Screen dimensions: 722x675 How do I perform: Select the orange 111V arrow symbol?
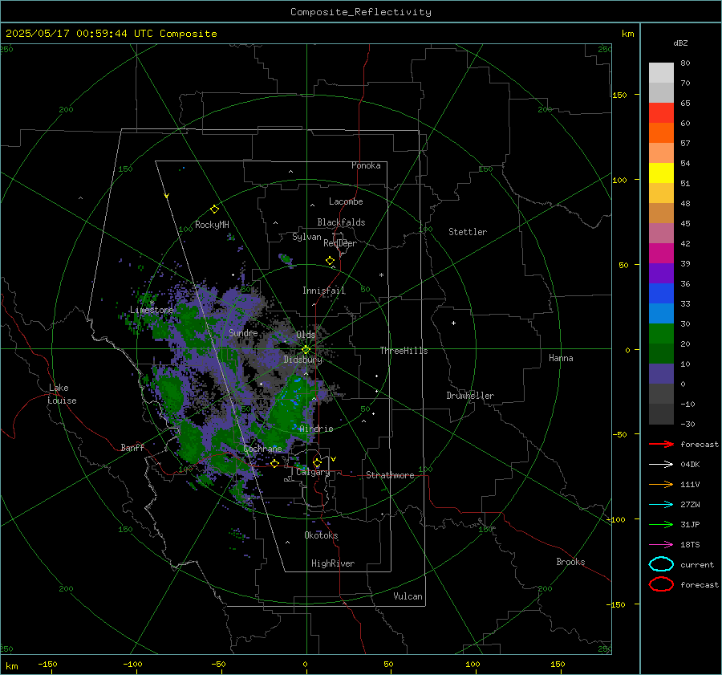(661, 484)
